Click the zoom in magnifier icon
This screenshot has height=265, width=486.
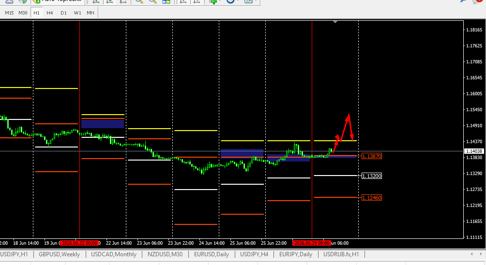[x=139, y=1]
